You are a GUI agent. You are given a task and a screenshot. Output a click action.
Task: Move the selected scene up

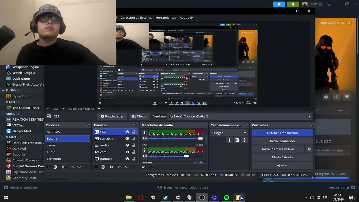pyautogui.click(x=72, y=167)
